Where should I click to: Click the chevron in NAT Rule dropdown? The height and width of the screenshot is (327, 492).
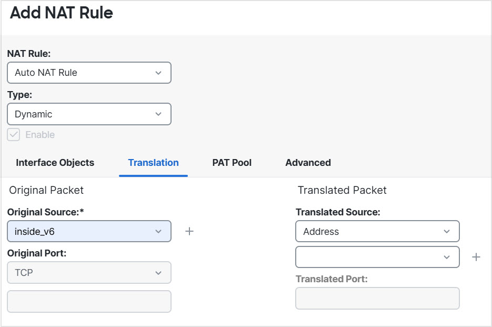coord(158,73)
